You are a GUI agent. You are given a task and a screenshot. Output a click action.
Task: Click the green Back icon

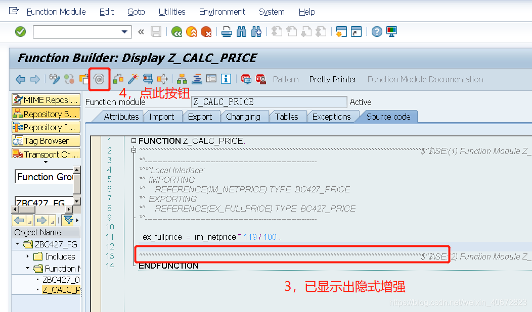pos(177,32)
